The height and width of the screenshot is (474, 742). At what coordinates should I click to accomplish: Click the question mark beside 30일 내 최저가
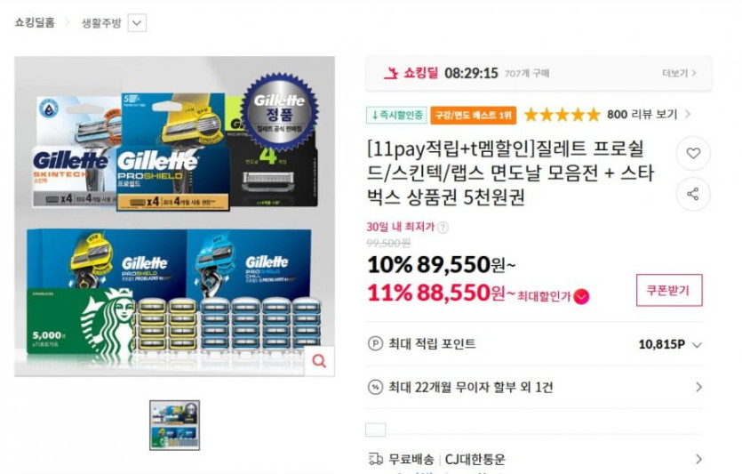tap(443, 228)
